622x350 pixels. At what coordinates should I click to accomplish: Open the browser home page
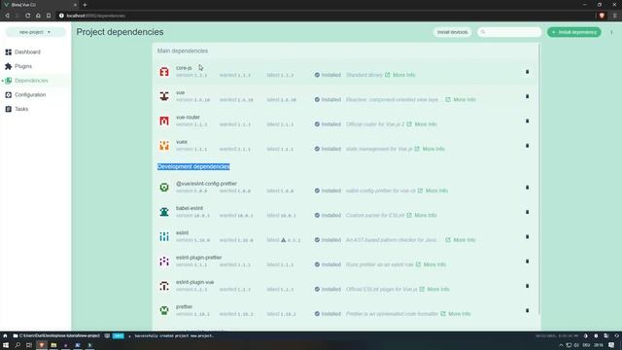[38, 16]
